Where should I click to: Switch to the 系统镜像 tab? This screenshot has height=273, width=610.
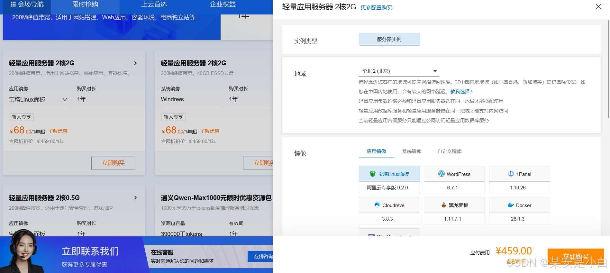pyautogui.click(x=412, y=151)
